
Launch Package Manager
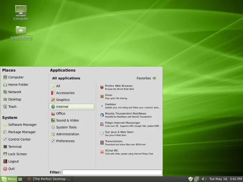pyautogui.click(x=19, y=132)
